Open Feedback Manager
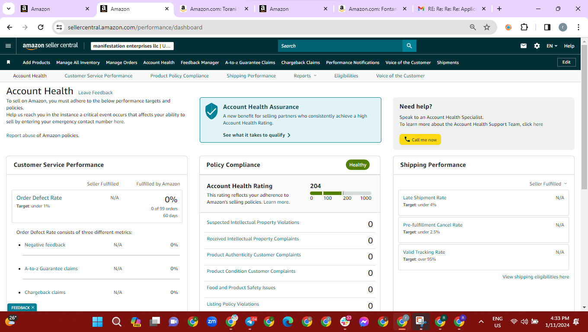This screenshot has height=332, width=588. pyautogui.click(x=200, y=63)
